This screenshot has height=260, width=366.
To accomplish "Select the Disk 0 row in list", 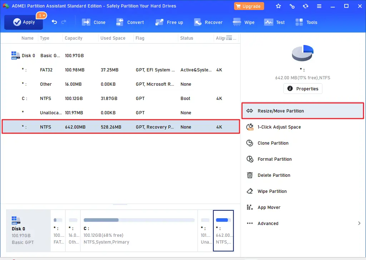I will tap(120, 55).
